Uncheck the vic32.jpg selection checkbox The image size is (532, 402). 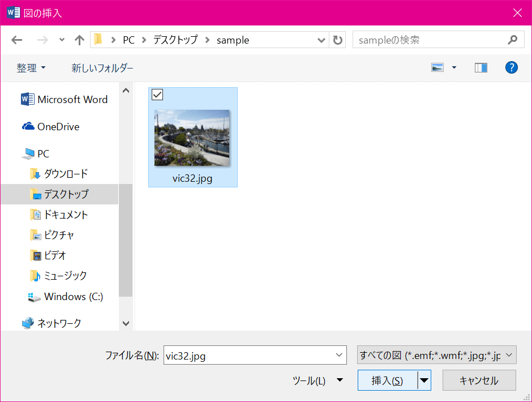coord(157,95)
